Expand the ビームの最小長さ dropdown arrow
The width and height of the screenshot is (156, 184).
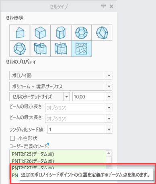pos(109,108)
